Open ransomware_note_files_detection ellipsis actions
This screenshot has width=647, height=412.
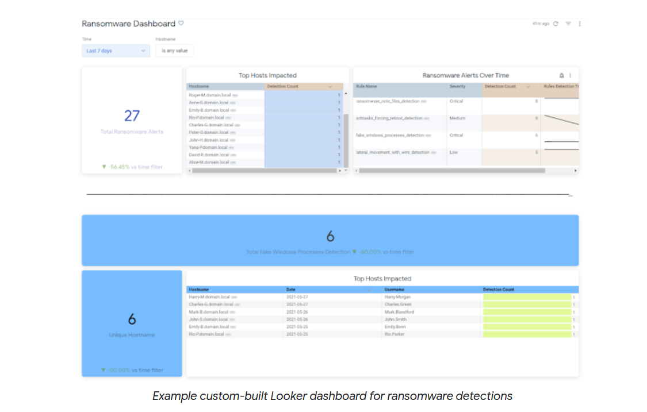coord(424,101)
